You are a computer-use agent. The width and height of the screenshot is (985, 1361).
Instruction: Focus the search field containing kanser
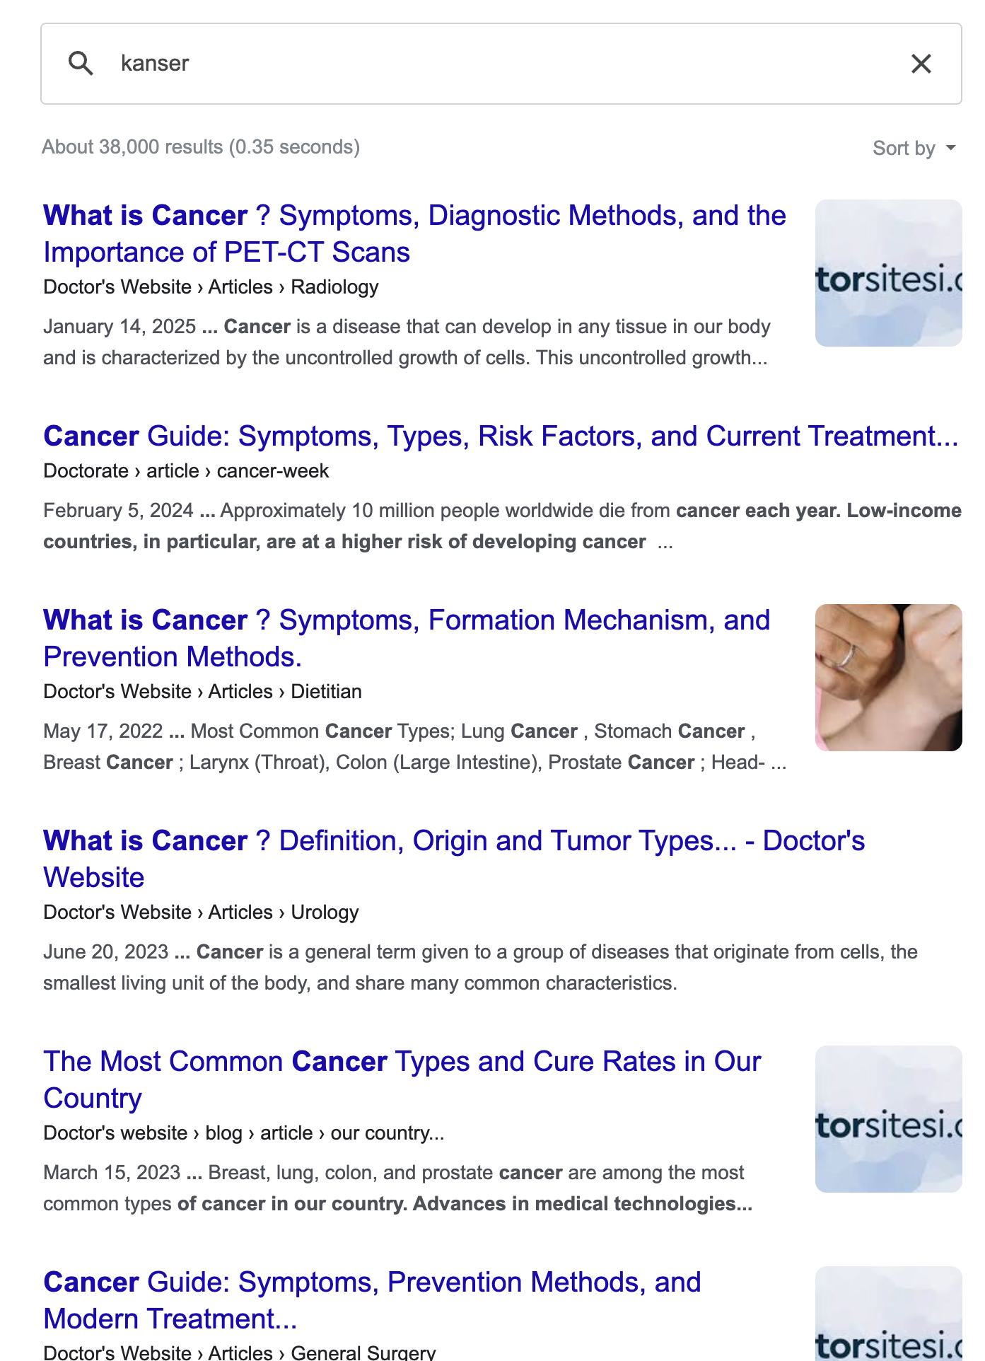point(501,64)
